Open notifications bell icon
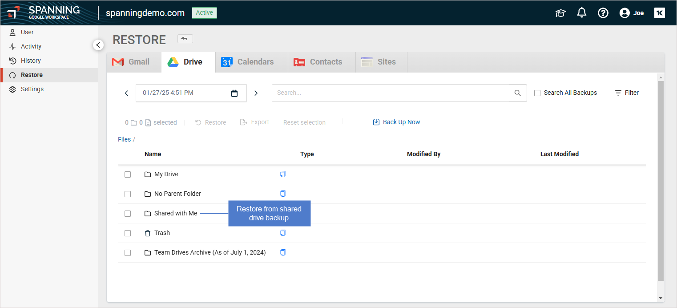Viewport: 677px width, 308px height. (582, 12)
